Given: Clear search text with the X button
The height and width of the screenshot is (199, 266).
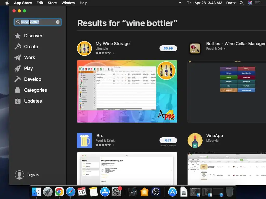Looking at the screenshot, I should click(58, 22).
